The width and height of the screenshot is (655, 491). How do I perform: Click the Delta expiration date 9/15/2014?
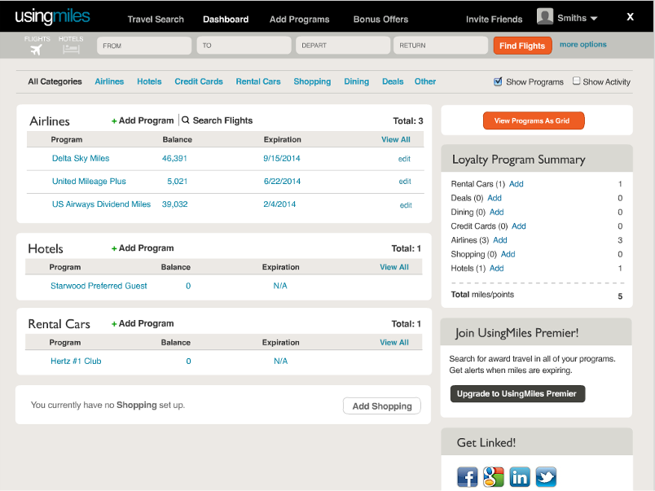click(x=282, y=158)
